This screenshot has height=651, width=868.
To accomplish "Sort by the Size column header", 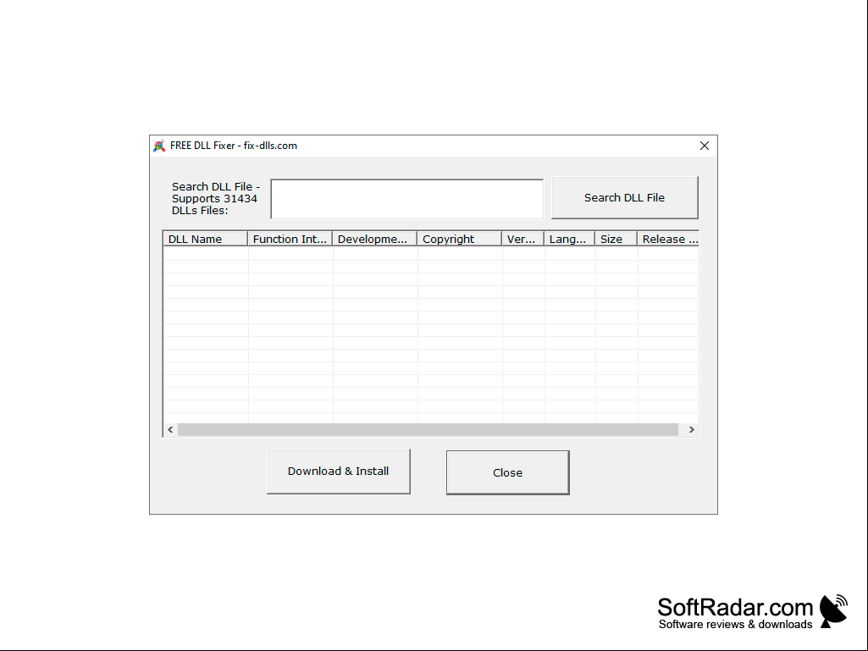I will click(616, 239).
